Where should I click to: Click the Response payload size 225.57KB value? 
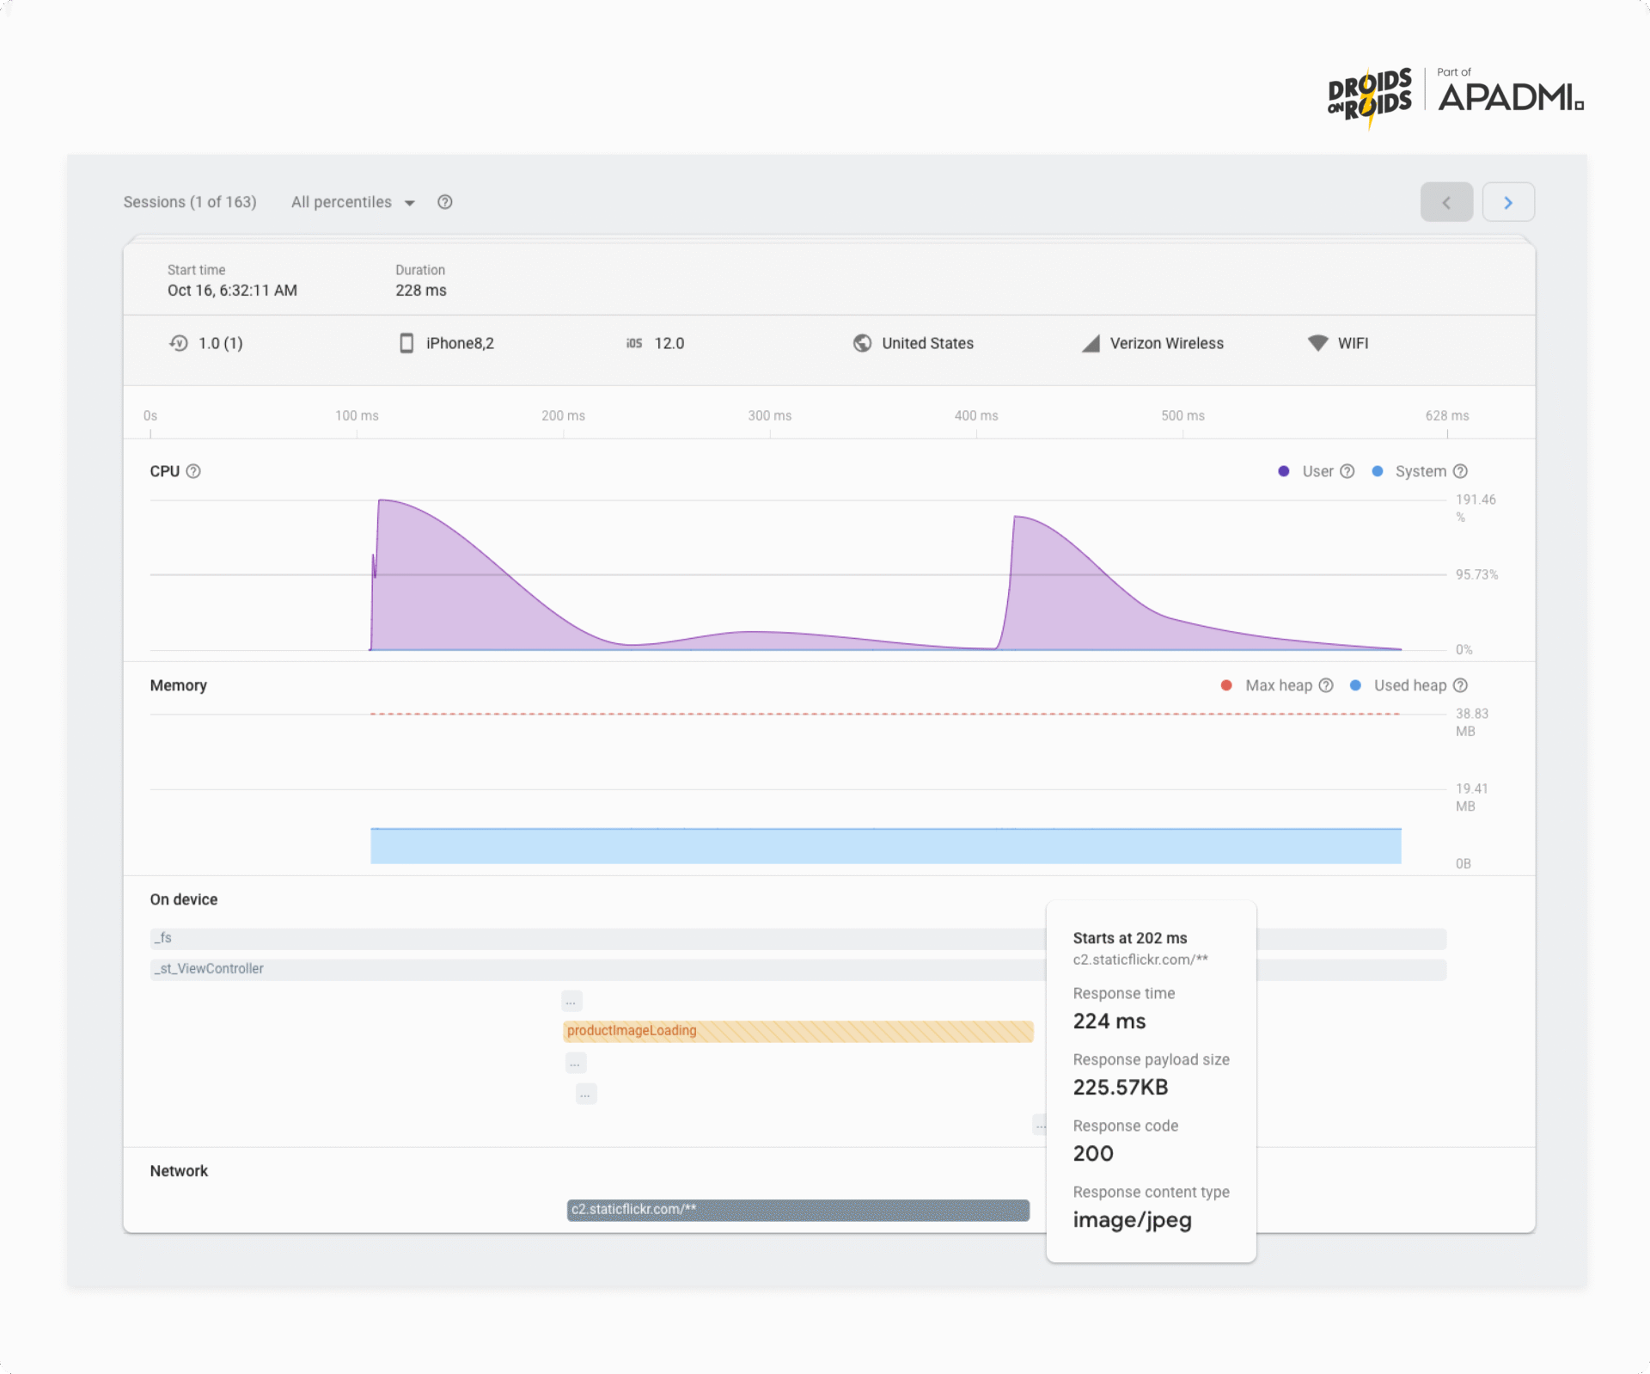pyautogui.click(x=1121, y=1088)
